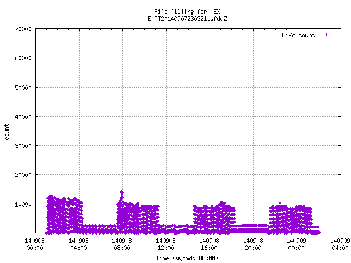Select the y-axis tick label "40000"
This screenshot has width=351, height=263.
point(23,117)
